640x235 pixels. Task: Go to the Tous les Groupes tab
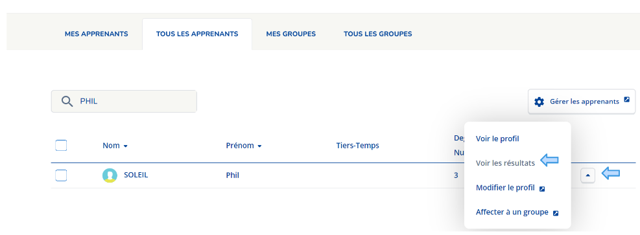(378, 34)
